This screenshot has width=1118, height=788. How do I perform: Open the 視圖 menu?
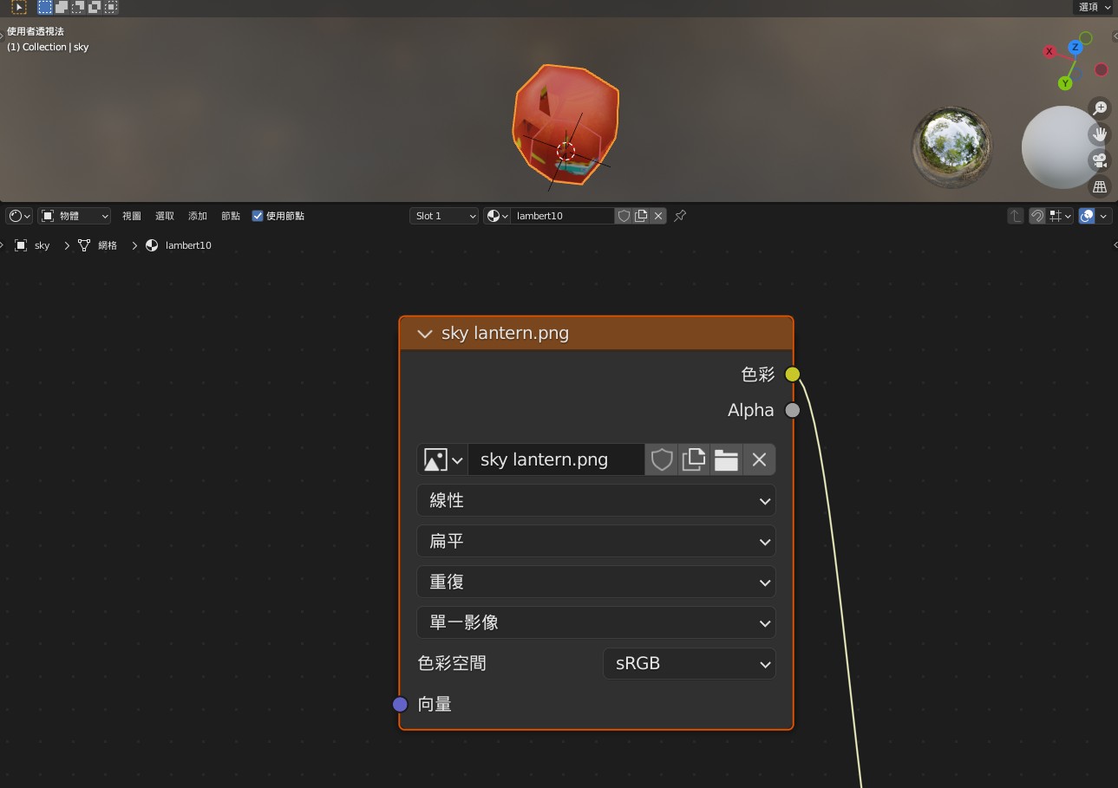click(131, 216)
